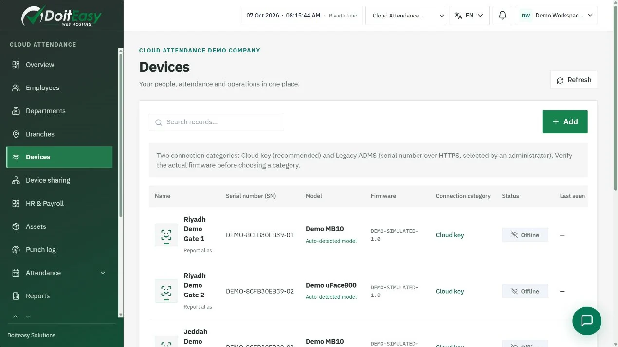
Task: Click serial DEMO-8CFB30EB39-02
Action: [260, 291]
